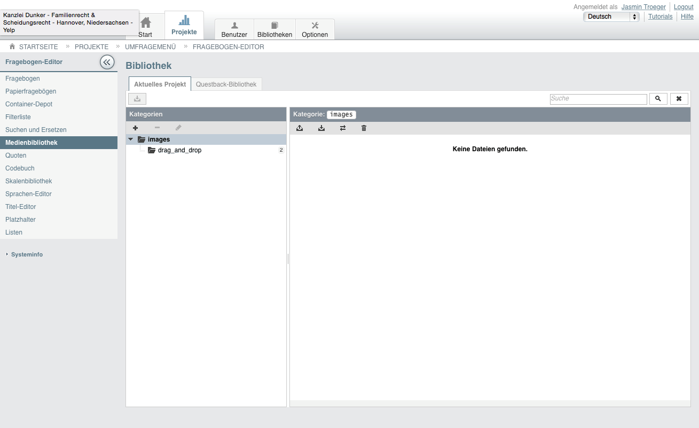The image size is (699, 428).
Task: Select Medienbibliothek in the sidebar
Action: (x=59, y=143)
